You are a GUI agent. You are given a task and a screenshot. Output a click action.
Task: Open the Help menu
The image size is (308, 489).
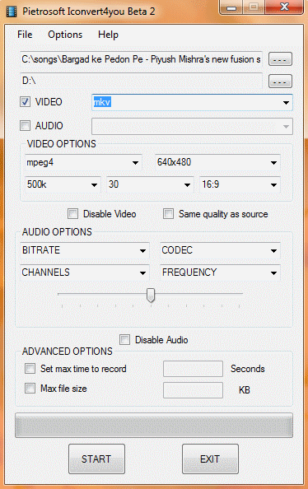coord(108,35)
